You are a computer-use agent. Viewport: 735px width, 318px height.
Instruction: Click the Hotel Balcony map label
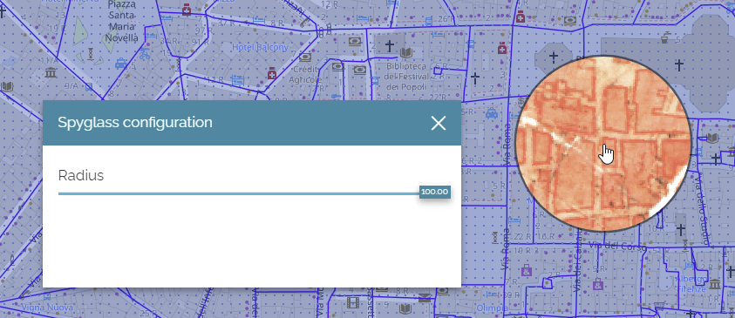point(260,47)
